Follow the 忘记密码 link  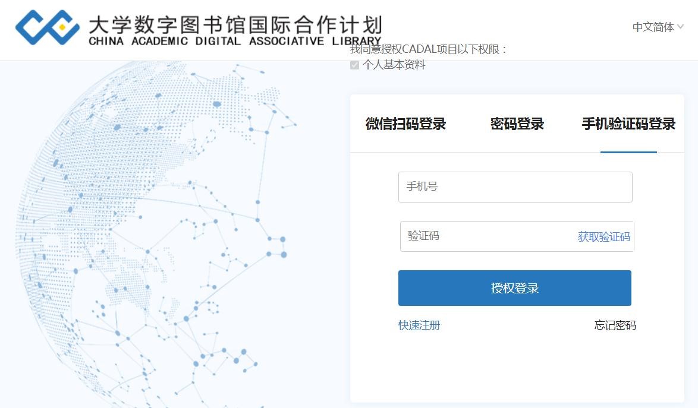click(x=615, y=325)
